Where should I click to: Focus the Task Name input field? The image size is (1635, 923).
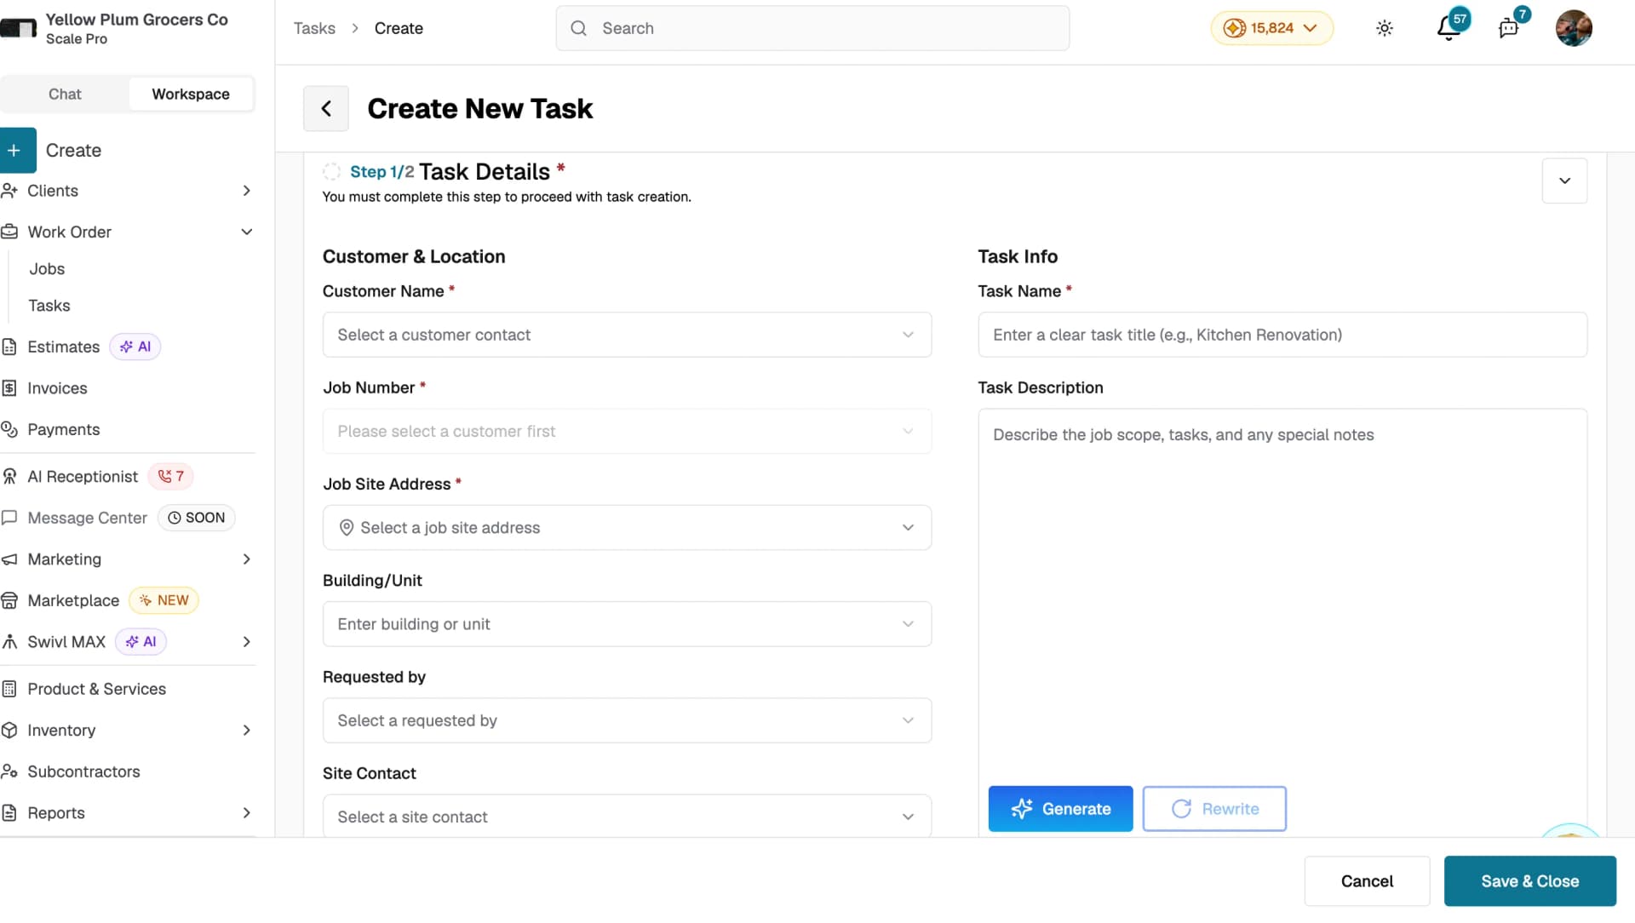(x=1282, y=335)
